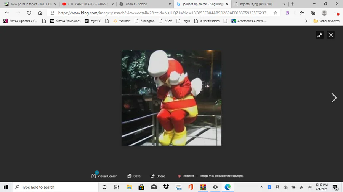Focus the Bing URL address bar
The image size is (343, 192).
pyautogui.click(x=163, y=13)
